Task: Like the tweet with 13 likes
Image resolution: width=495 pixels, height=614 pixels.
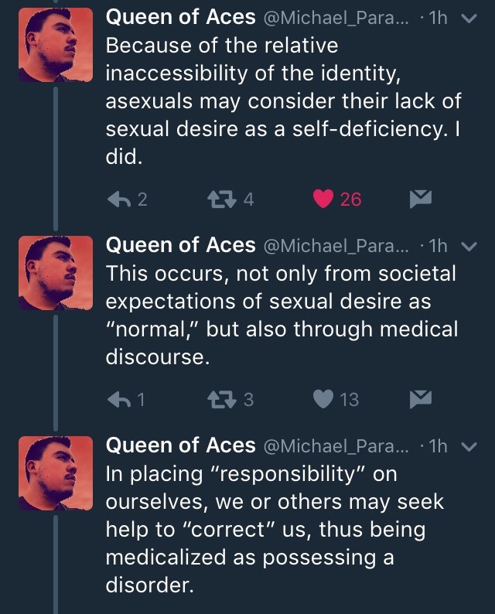Action: tap(324, 398)
